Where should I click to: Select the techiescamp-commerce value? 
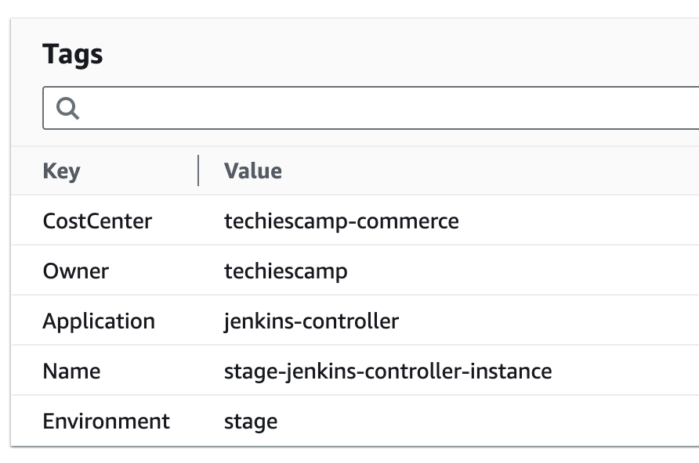[x=341, y=221]
